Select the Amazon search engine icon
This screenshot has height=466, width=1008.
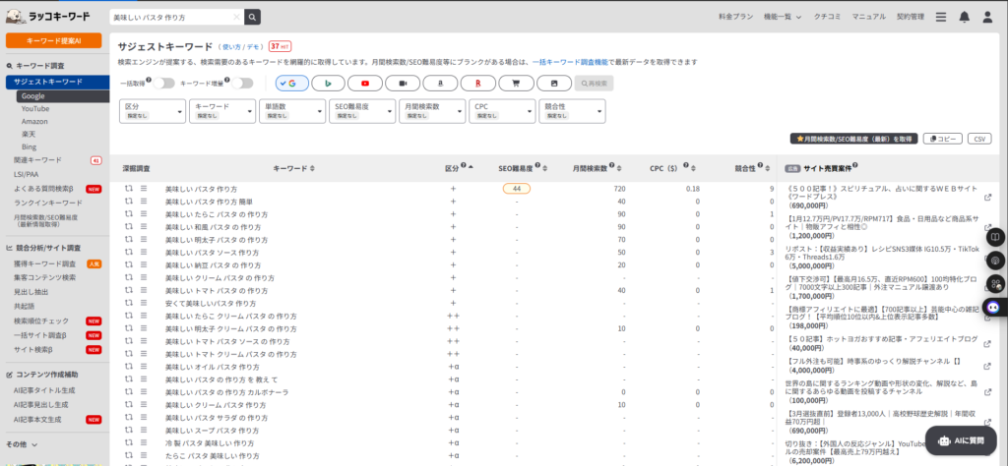point(440,84)
